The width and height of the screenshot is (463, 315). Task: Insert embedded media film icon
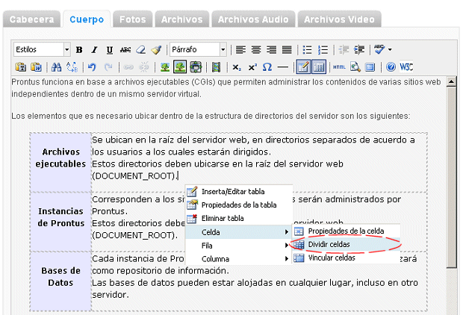(x=216, y=67)
